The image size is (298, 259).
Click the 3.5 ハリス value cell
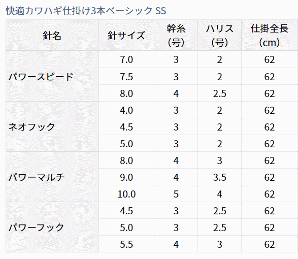(220, 177)
